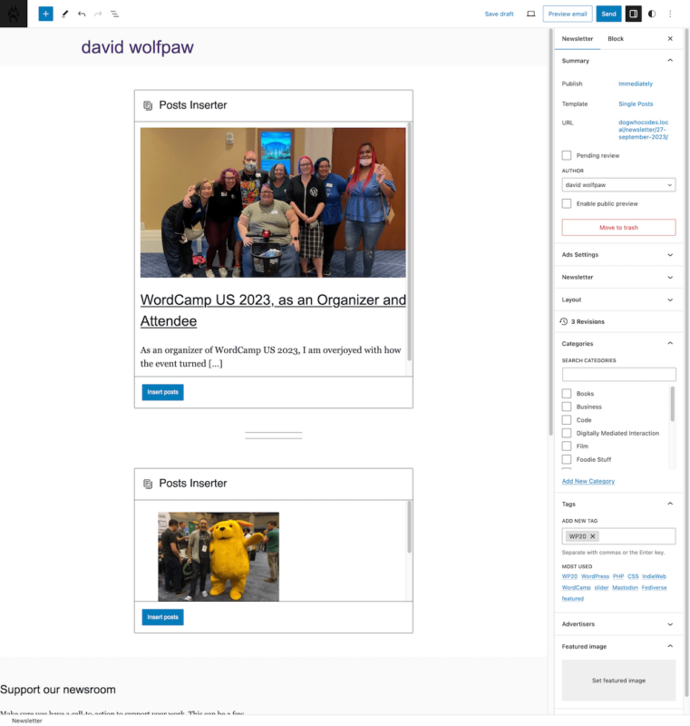
Task: Expand the Newsletter settings panel
Action: tap(618, 277)
